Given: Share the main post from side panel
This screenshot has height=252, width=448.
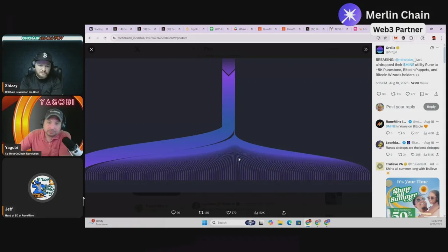Looking at the screenshot, I should point(436,94).
